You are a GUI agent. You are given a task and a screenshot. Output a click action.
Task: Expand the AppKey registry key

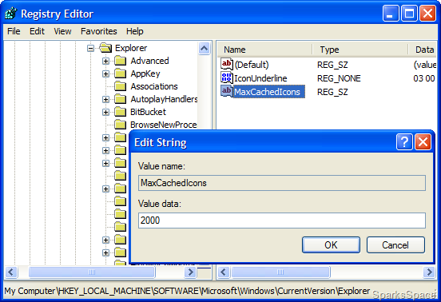(105, 74)
